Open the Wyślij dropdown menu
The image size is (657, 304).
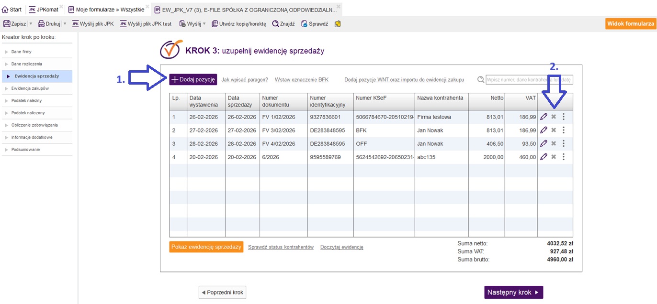(x=204, y=24)
